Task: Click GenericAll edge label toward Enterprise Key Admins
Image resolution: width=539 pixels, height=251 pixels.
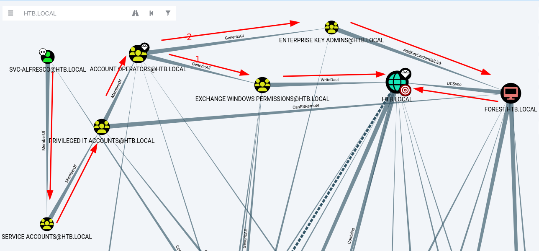Action: tap(234, 37)
